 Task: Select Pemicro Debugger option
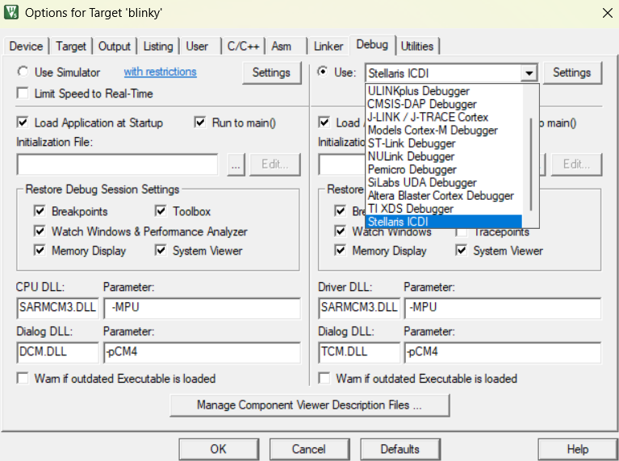(444, 169)
